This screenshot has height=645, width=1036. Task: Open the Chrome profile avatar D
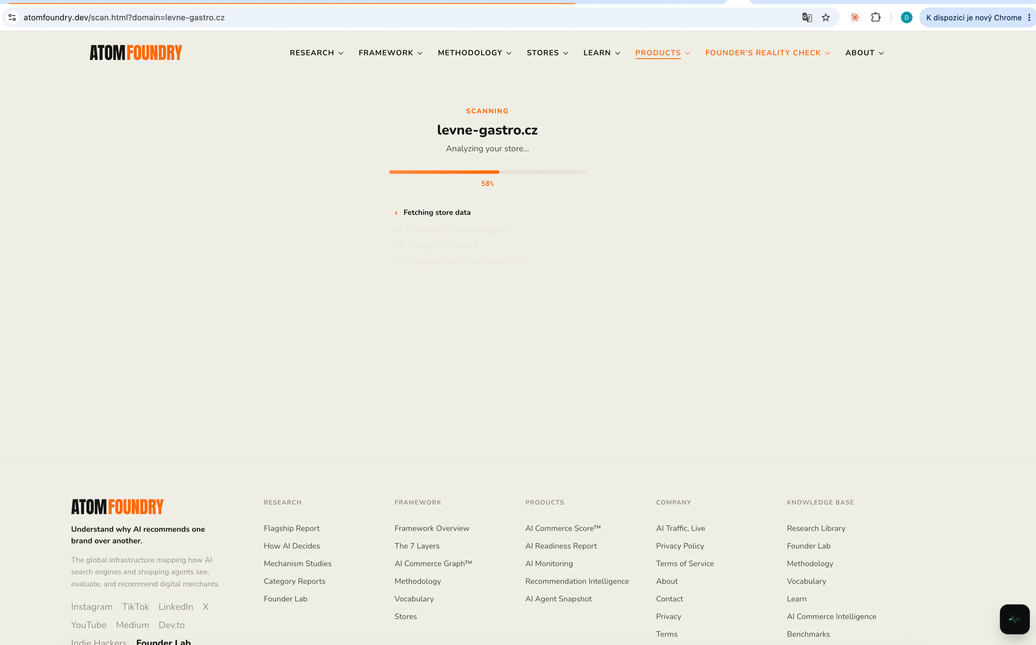pos(906,17)
